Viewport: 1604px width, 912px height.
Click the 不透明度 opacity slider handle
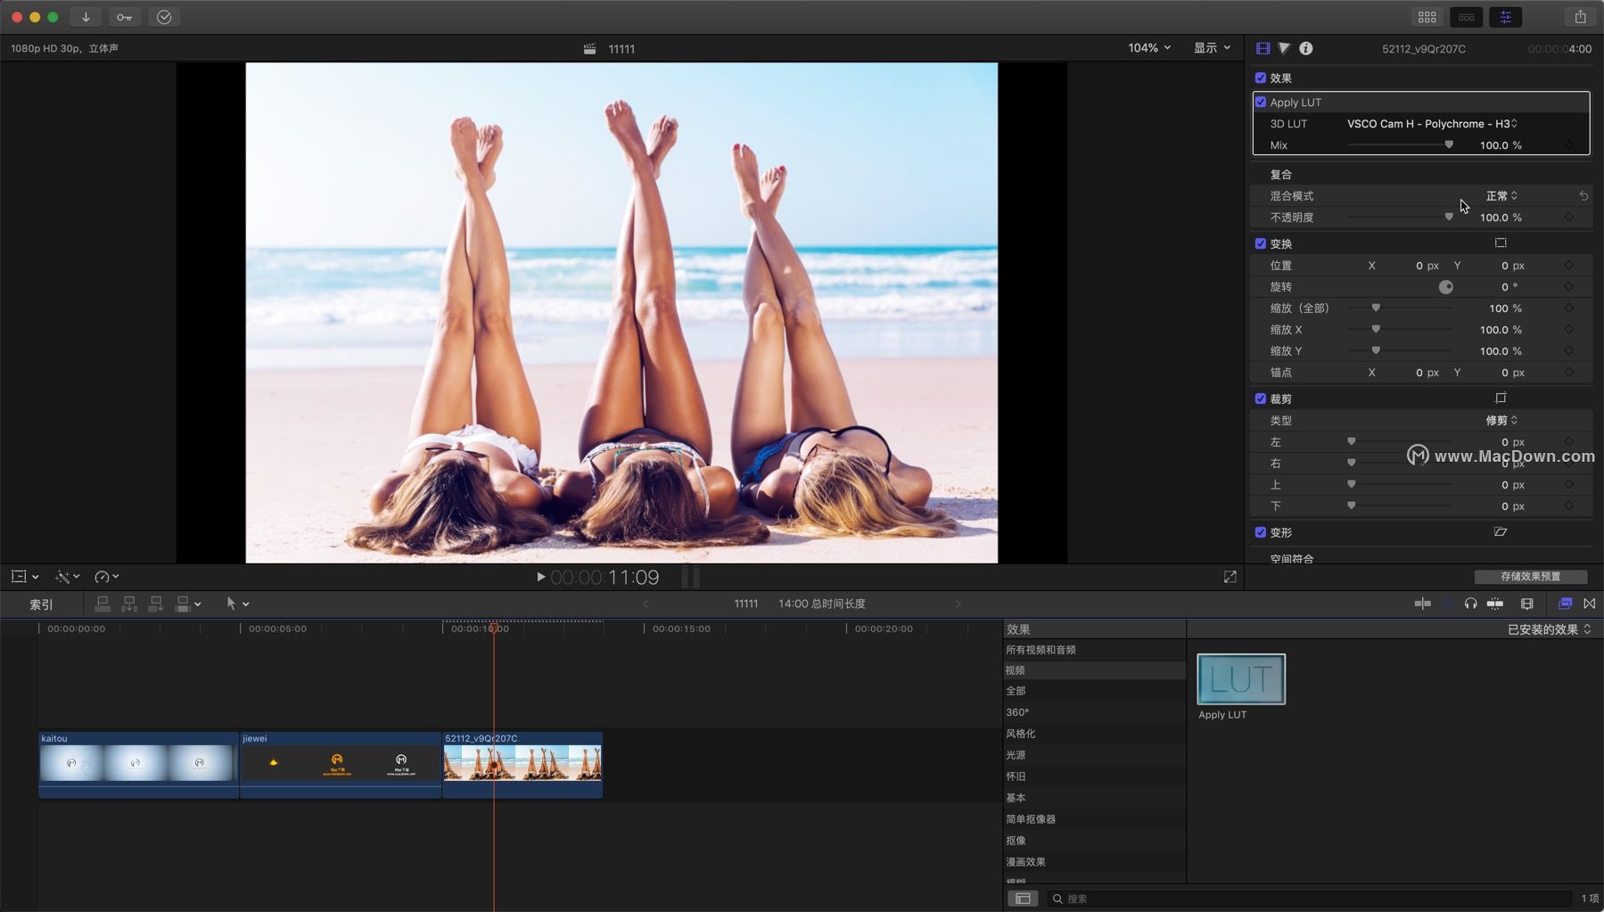[x=1449, y=217]
